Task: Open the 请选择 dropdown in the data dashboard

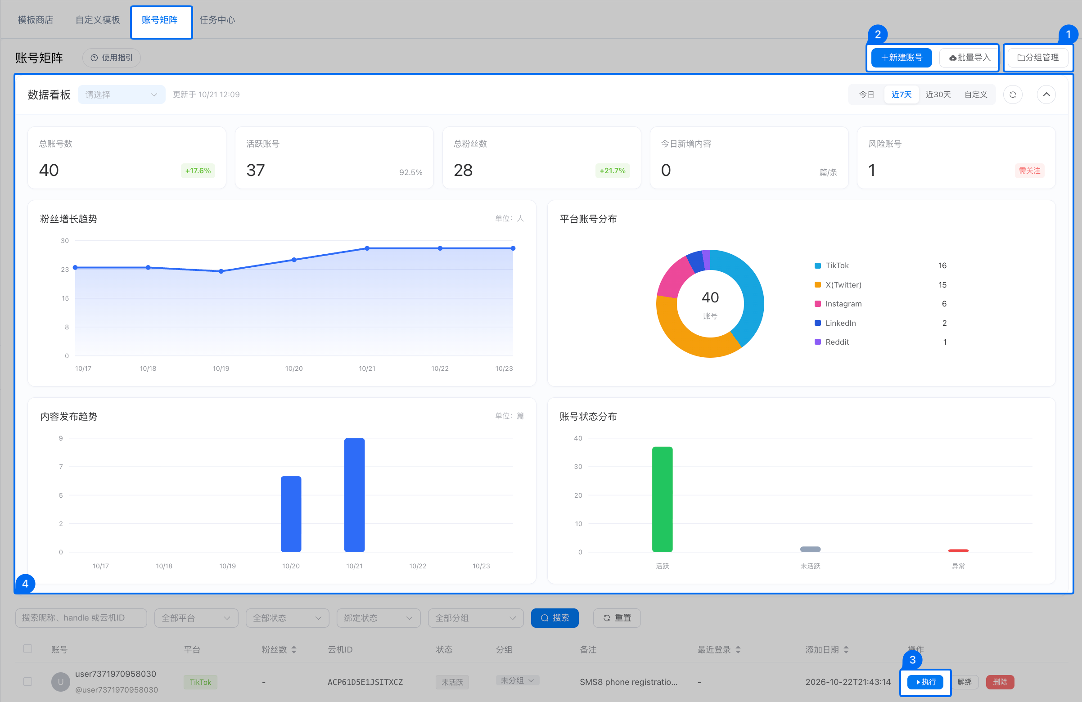Action: coord(122,94)
